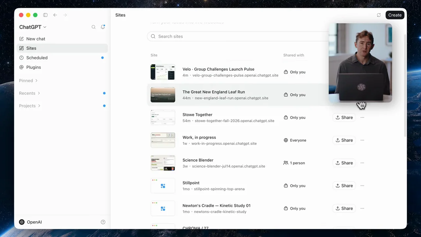Click people icon beside 1 person

click(286, 163)
